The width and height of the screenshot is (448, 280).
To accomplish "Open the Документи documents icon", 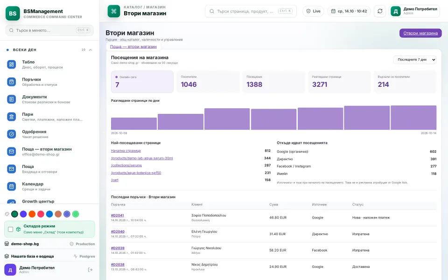I will 11,99.
